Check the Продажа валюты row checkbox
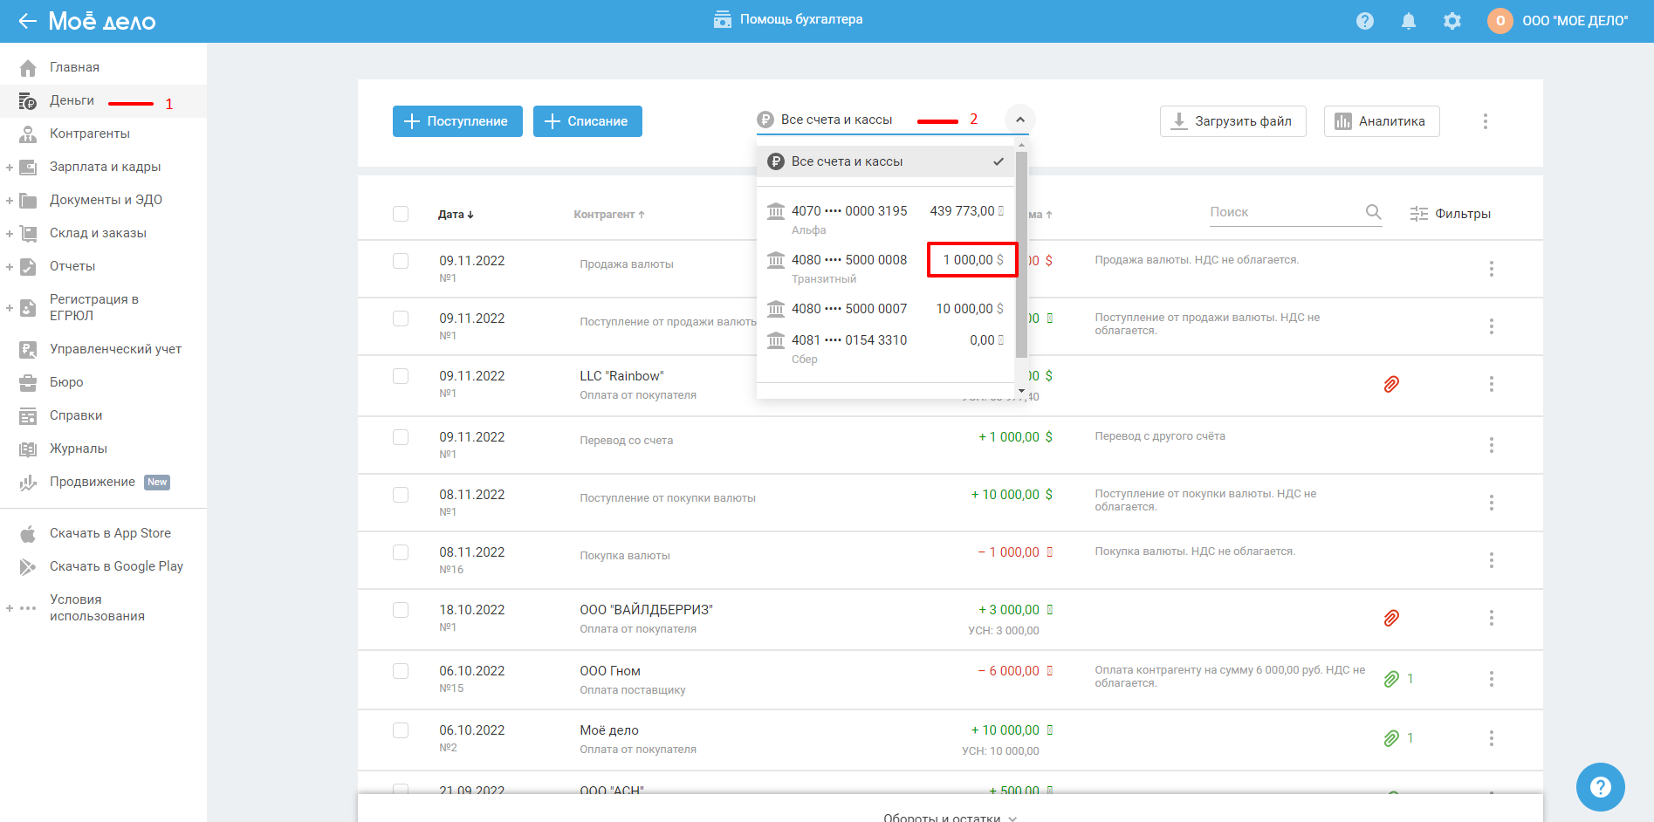 (401, 261)
